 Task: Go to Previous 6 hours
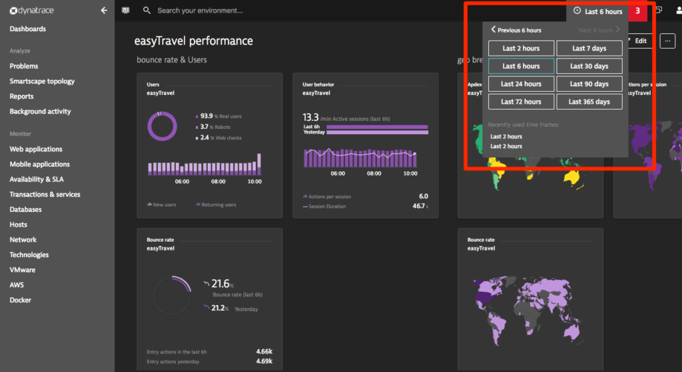(x=516, y=30)
